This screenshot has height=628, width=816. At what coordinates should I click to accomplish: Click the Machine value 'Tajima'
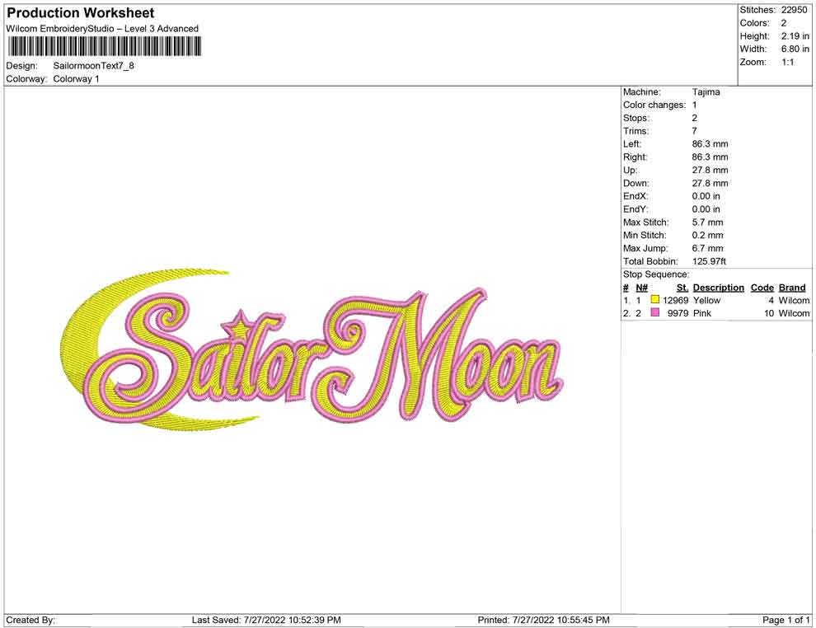tap(706, 92)
